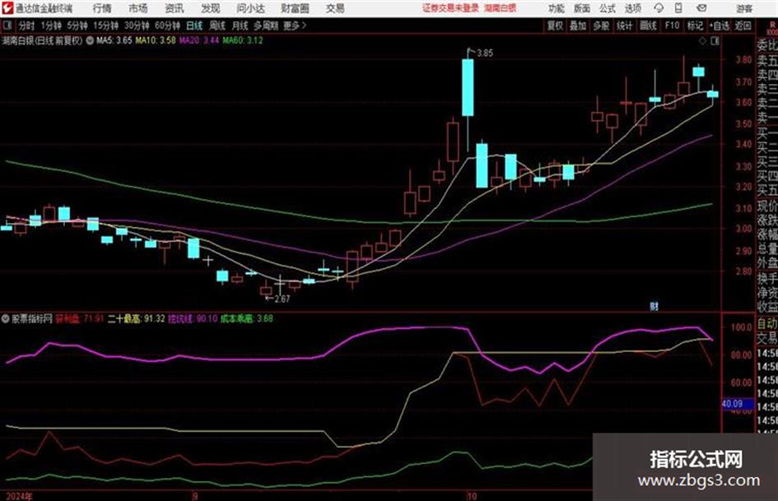Click the MA5: 3.65 label
The width and height of the screenshot is (778, 501).
[114, 40]
